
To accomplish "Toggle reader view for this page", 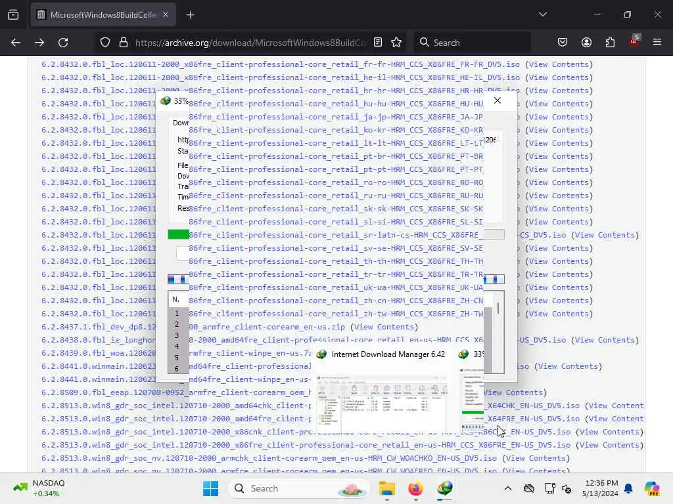I will click(x=378, y=43).
